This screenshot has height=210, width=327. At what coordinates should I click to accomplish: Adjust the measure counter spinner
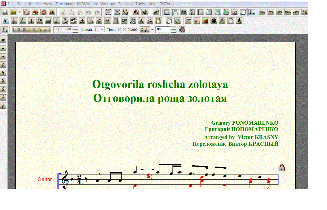(75, 30)
